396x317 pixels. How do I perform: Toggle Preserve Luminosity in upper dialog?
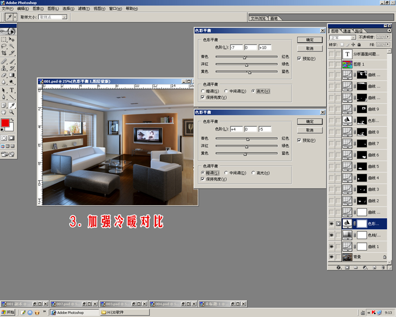pyautogui.click(x=202, y=97)
